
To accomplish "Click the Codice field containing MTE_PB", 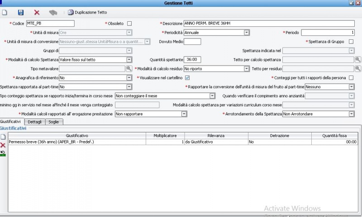I will pos(50,24).
